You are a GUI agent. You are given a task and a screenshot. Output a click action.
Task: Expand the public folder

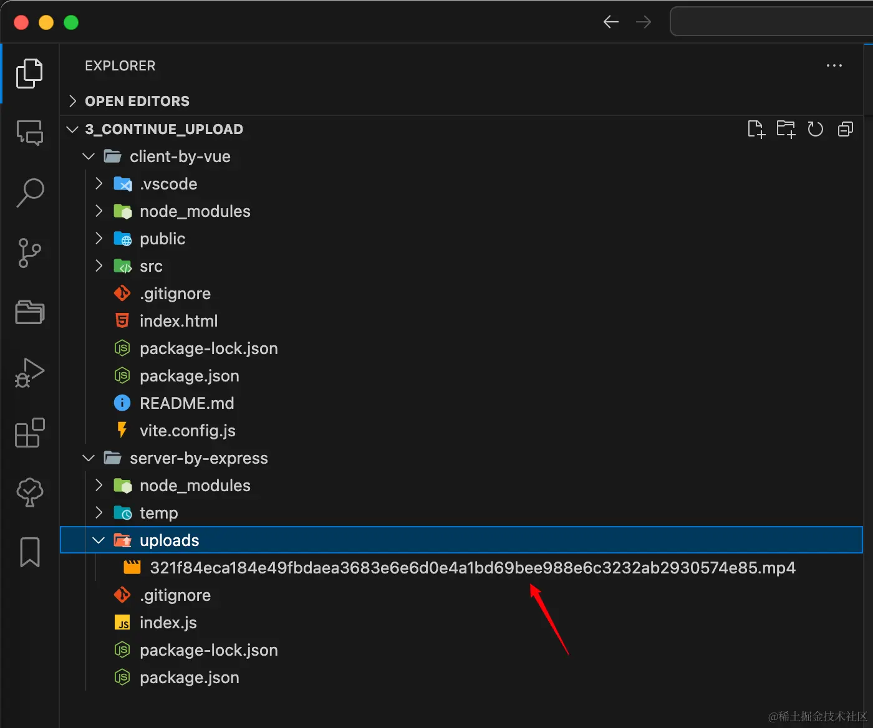point(461,239)
